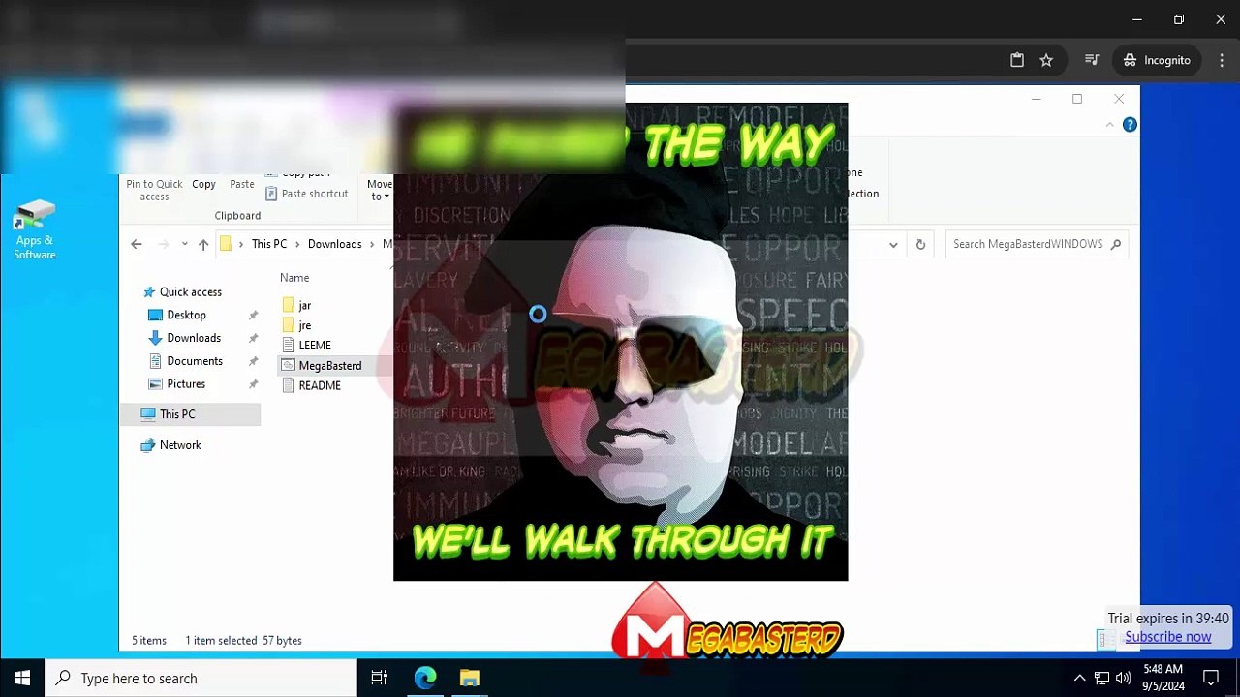Viewport: 1240px width, 697px height.
Task: Expand chevron after Downloads breadcrumb
Action: pyautogui.click(x=372, y=244)
